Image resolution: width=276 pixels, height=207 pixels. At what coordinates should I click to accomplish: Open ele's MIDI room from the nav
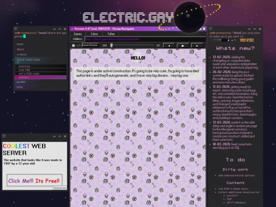pyautogui.click(x=40, y=74)
